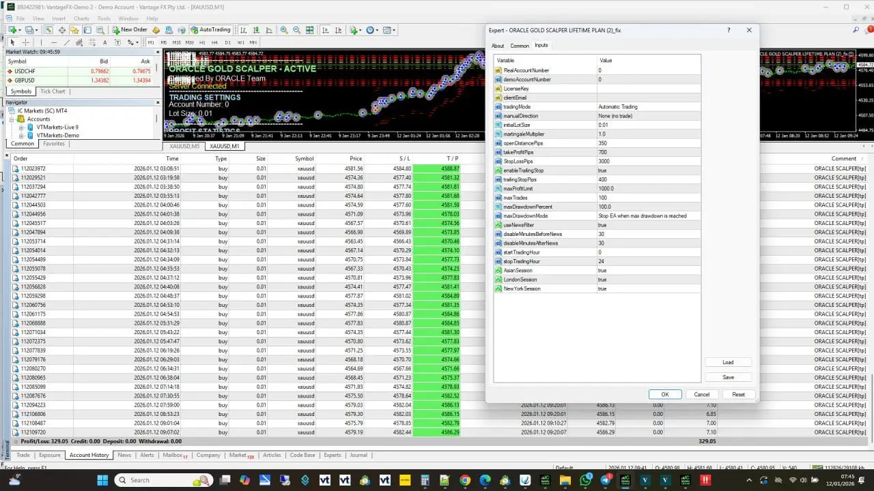Open the Strategy Tester toolbar icon
The image size is (874, 491).
click(x=100, y=29)
